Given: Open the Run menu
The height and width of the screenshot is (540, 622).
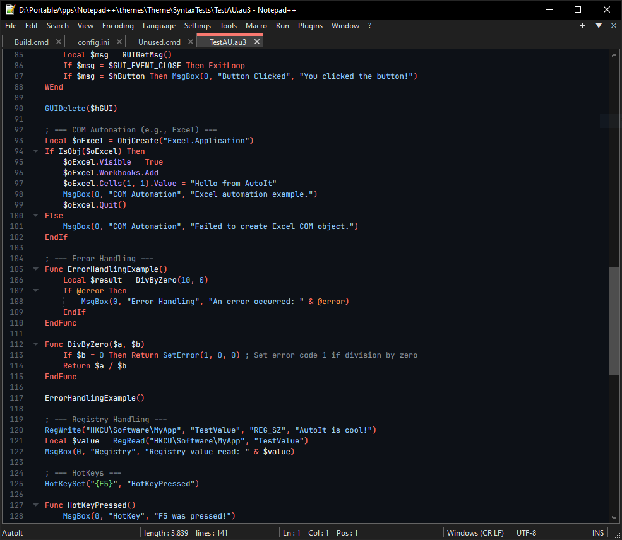Looking at the screenshot, I should (282, 26).
